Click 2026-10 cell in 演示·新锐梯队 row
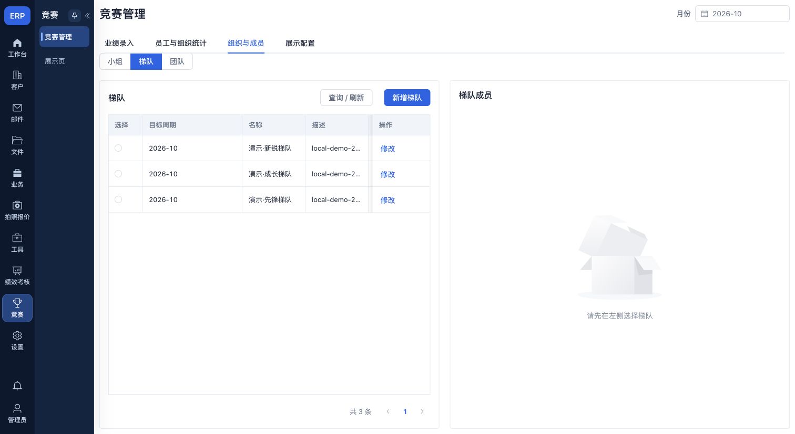This screenshot has width=795, height=434. pos(192,148)
